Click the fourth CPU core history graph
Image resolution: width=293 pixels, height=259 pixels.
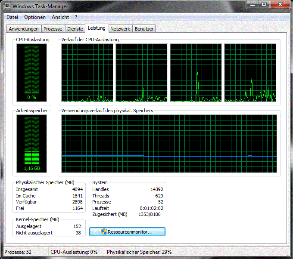250,73
